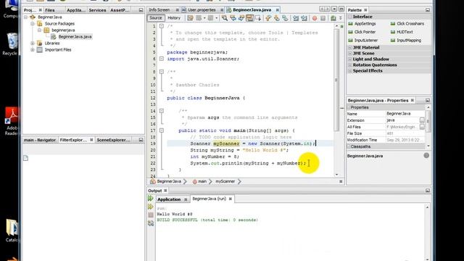This screenshot has height=261, width=464.
Task: Click myScanner breadcrumb in editor
Action: click(x=225, y=181)
